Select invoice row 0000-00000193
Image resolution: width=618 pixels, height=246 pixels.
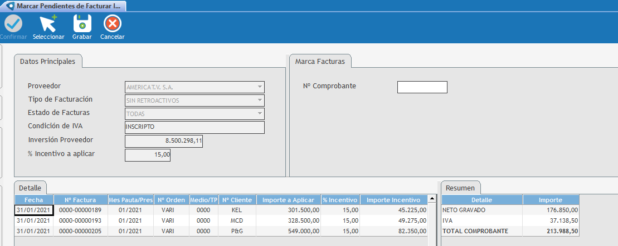pos(80,220)
